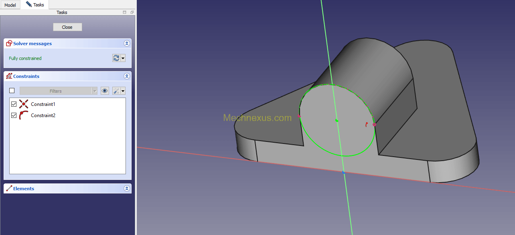Expand the Elements section chevron
Viewport: 515px width, 235px height.
point(127,189)
